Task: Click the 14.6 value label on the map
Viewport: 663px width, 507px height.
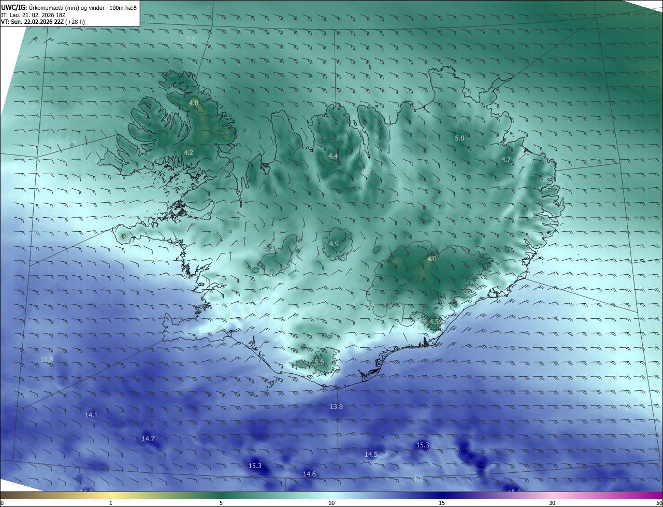Action: click(309, 474)
